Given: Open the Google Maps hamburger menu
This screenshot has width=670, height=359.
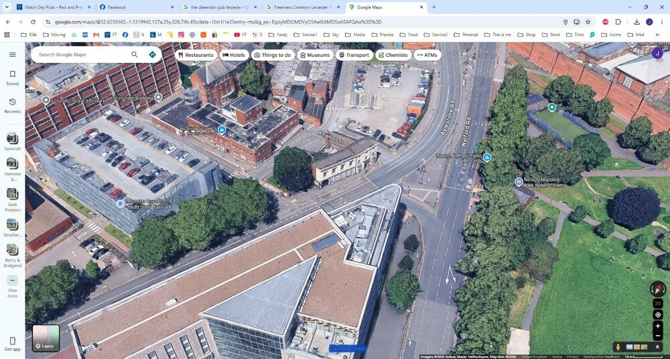Looking at the screenshot, I should coord(12,55).
